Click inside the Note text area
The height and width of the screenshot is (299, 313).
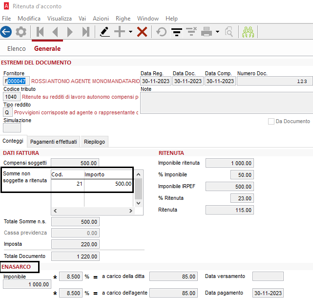[x=227, y=103]
